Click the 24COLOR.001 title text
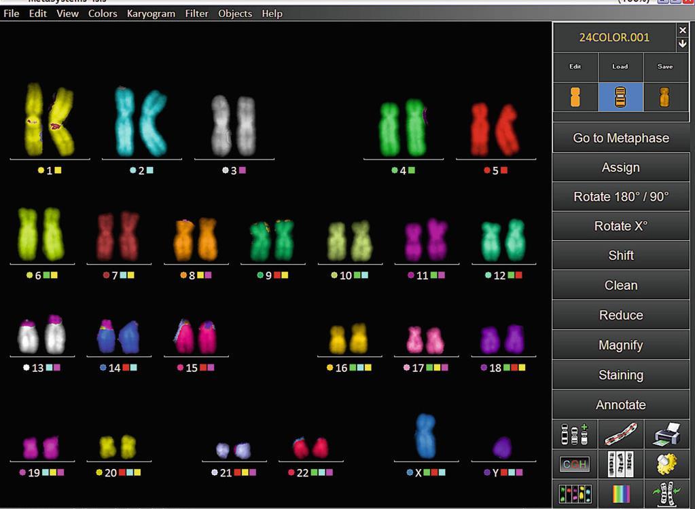The image size is (695, 509). pos(614,37)
